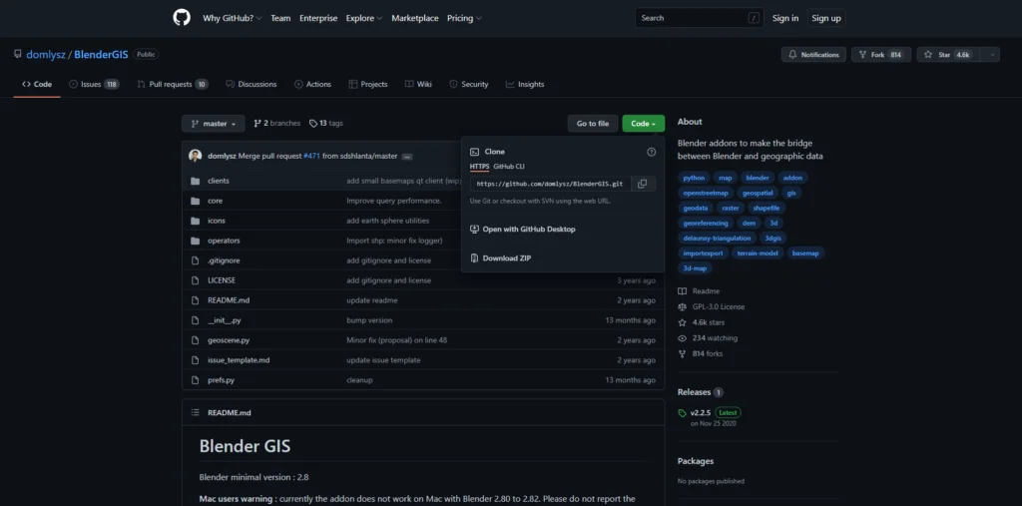Click the v2.2.5 release tag icon

click(682, 413)
